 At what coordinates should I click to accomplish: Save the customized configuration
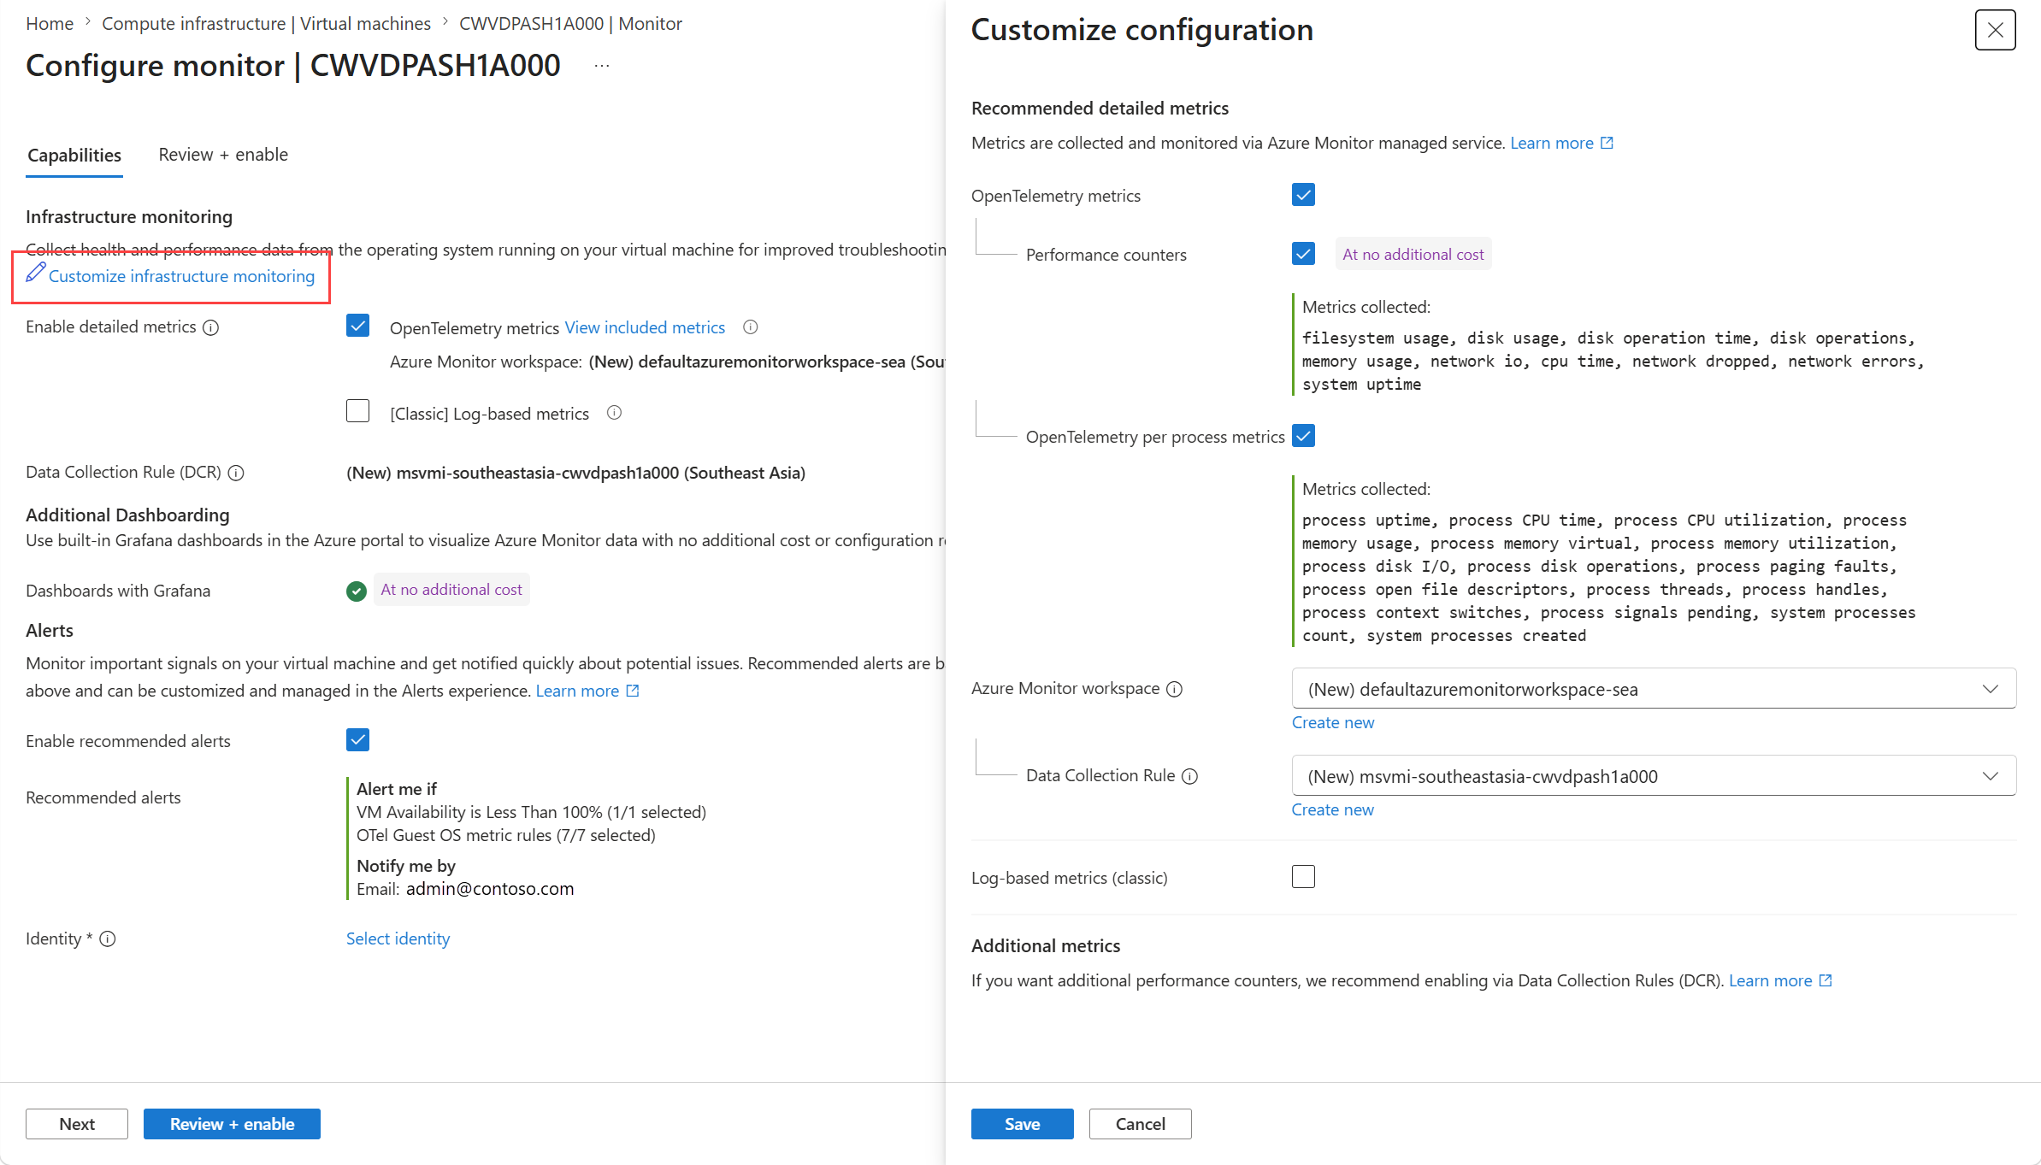[x=1022, y=1124]
